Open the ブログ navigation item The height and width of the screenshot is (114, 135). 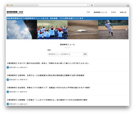113,12
